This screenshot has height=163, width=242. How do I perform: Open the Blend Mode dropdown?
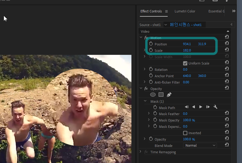tap(200, 145)
